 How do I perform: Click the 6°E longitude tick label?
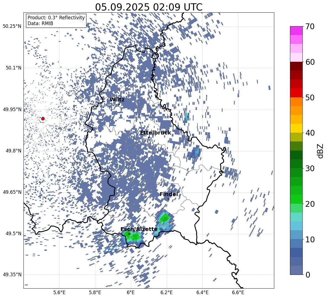[131, 292]
